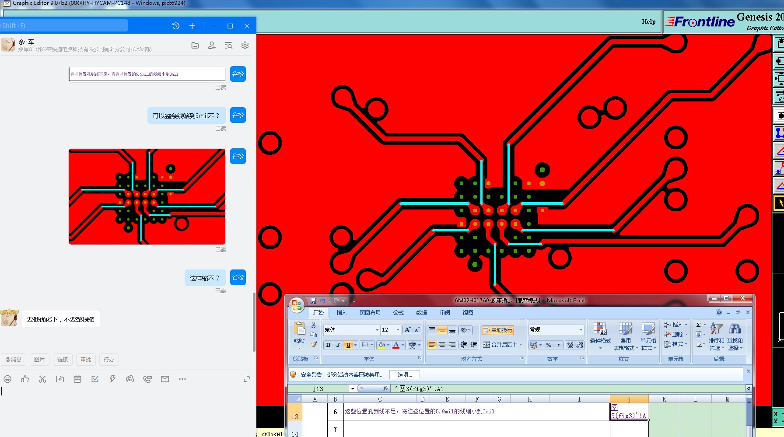Switch to the 公式 ribbon tab
Image resolution: width=784 pixels, height=437 pixels.
click(x=399, y=313)
